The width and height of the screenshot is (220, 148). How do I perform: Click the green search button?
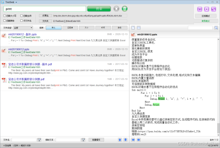pos(99,9)
